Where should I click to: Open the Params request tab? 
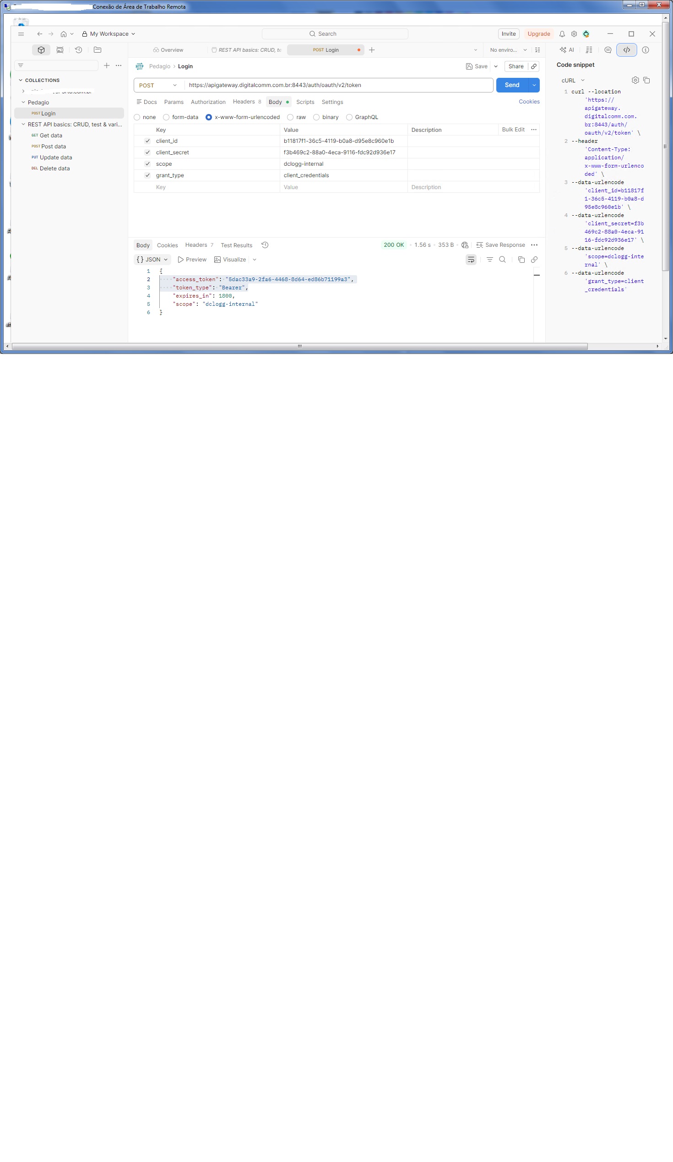[x=174, y=103]
